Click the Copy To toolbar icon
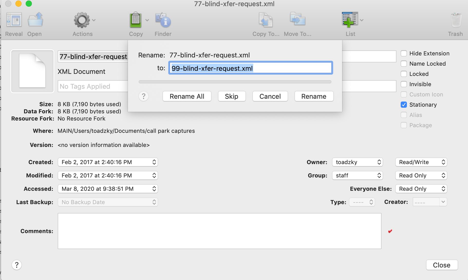This screenshot has width=468, height=280. tap(266, 21)
